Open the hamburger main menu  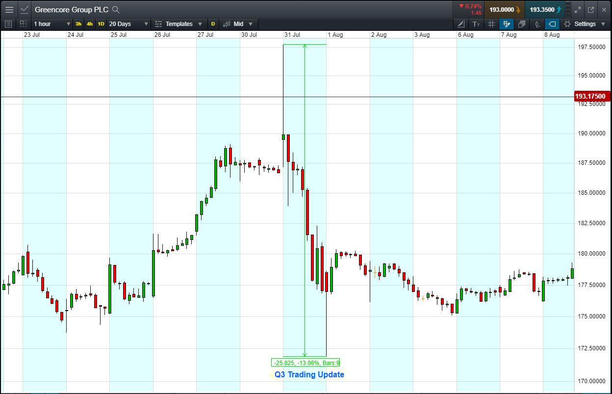click(9, 9)
